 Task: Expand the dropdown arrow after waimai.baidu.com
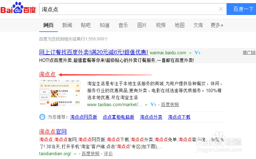coord(190,53)
